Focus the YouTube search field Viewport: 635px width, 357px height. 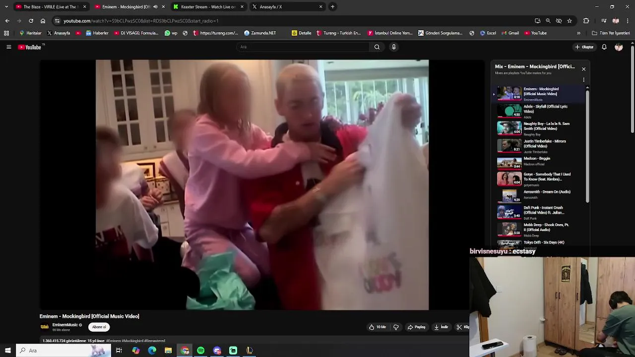pyautogui.click(x=303, y=47)
